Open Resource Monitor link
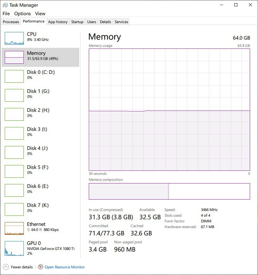The width and height of the screenshot is (258, 275). (65, 267)
